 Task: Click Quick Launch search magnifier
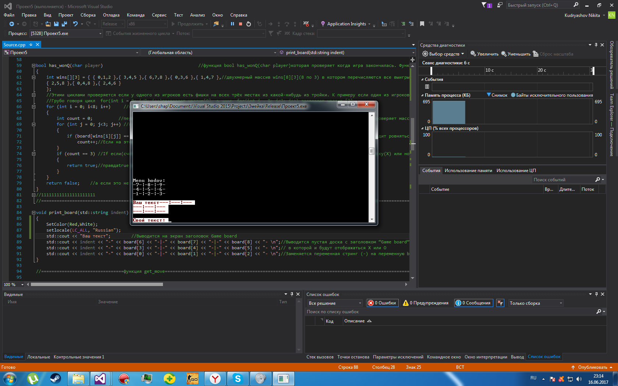(576, 5)
